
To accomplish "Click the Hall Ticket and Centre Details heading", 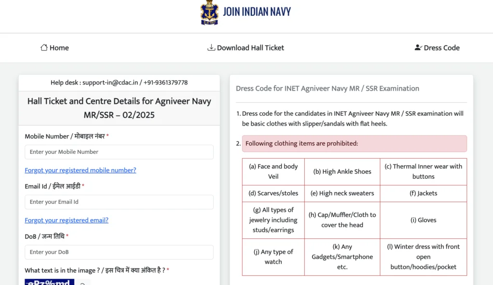I will tap(119, 108).
